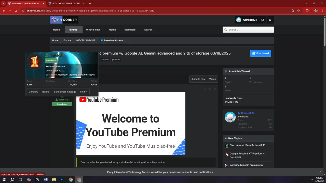This screenshot has width=326, height=183.
Task: Launch Copilot from taskbar
Action: click(29, 179)
